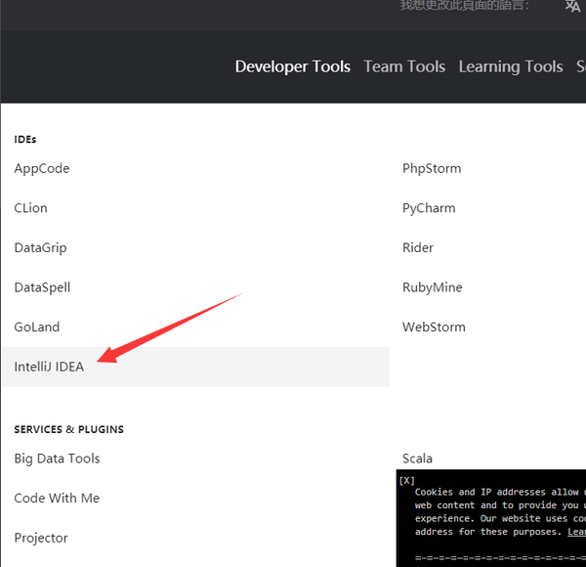The image size is (586, 567).
Task: Open the Team Tools menu
Action: tap(404, 66)
